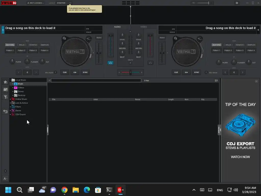
Task: Click the CDJ Export folder icon
Action: tap(13, 115)
